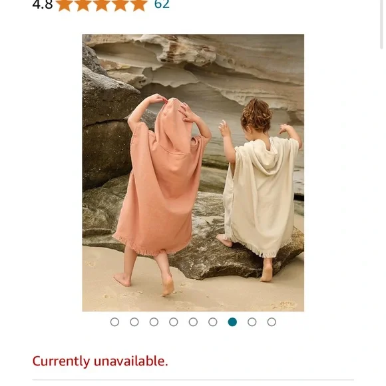This screenshot has width=386, height=386.
Task: Select the fifth image carousel dot
Action: 193,322
